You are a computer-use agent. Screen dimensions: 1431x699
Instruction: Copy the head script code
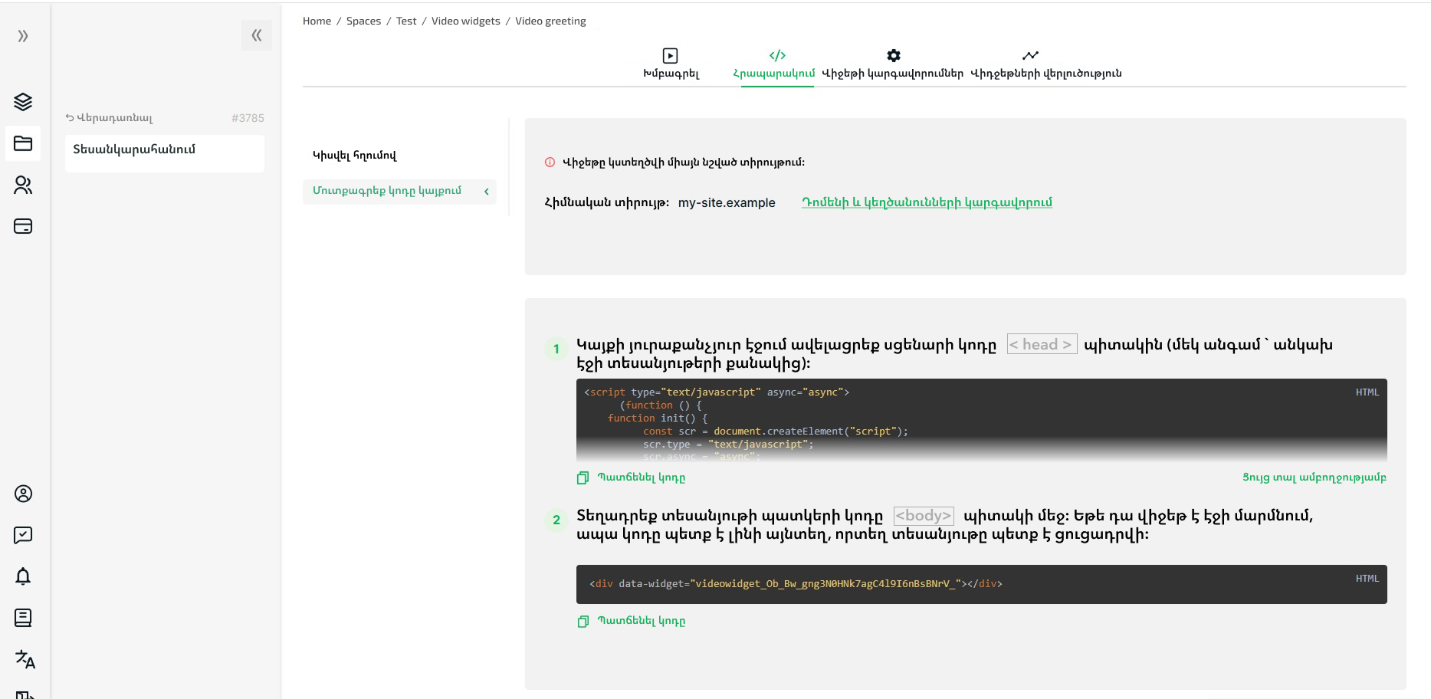coord(632,477)
